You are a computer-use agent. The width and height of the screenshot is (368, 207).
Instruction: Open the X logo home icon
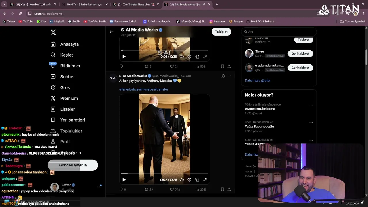click(53, 32)
